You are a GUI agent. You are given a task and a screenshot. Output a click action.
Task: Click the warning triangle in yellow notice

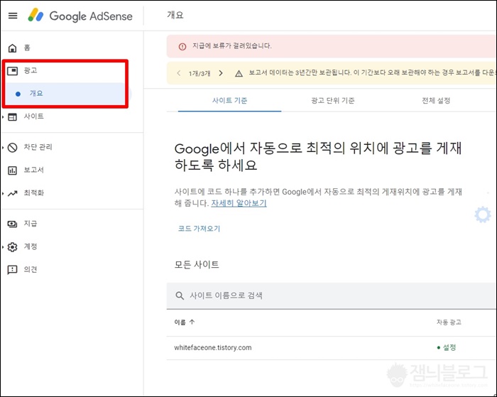click(239, 74)
